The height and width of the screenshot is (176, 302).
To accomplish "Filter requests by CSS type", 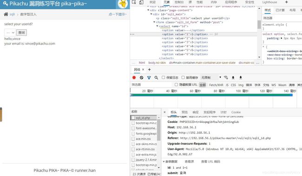I will (233, 85).
